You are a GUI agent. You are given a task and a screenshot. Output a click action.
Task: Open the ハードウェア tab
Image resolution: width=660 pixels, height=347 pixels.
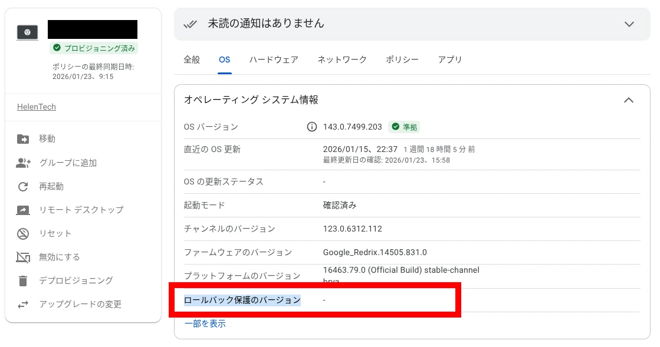274,60
